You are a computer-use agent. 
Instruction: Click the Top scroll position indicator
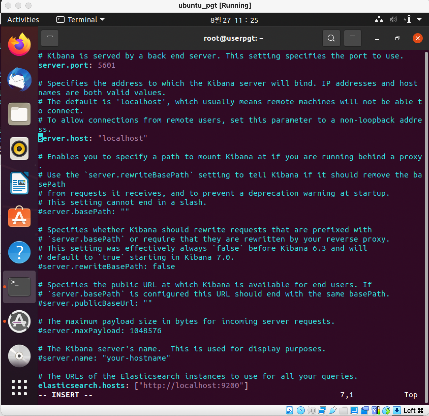tap(411, 395)
